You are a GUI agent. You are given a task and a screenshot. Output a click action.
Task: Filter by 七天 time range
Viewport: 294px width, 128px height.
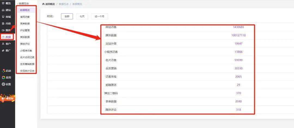(x=82, y=16)
